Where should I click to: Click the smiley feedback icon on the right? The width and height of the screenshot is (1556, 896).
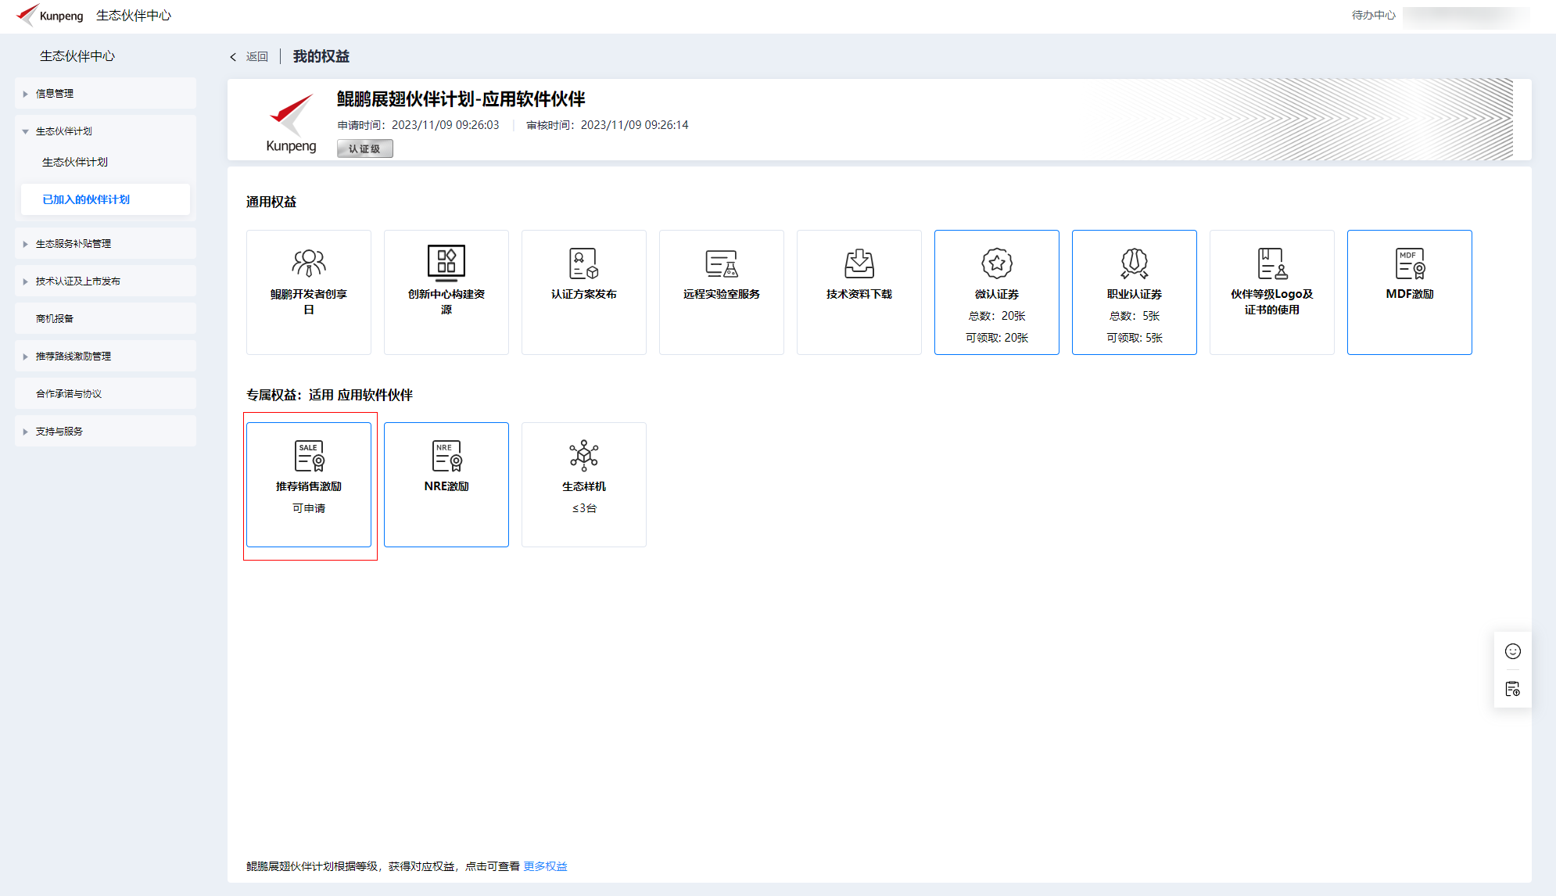click(1513, 651)
